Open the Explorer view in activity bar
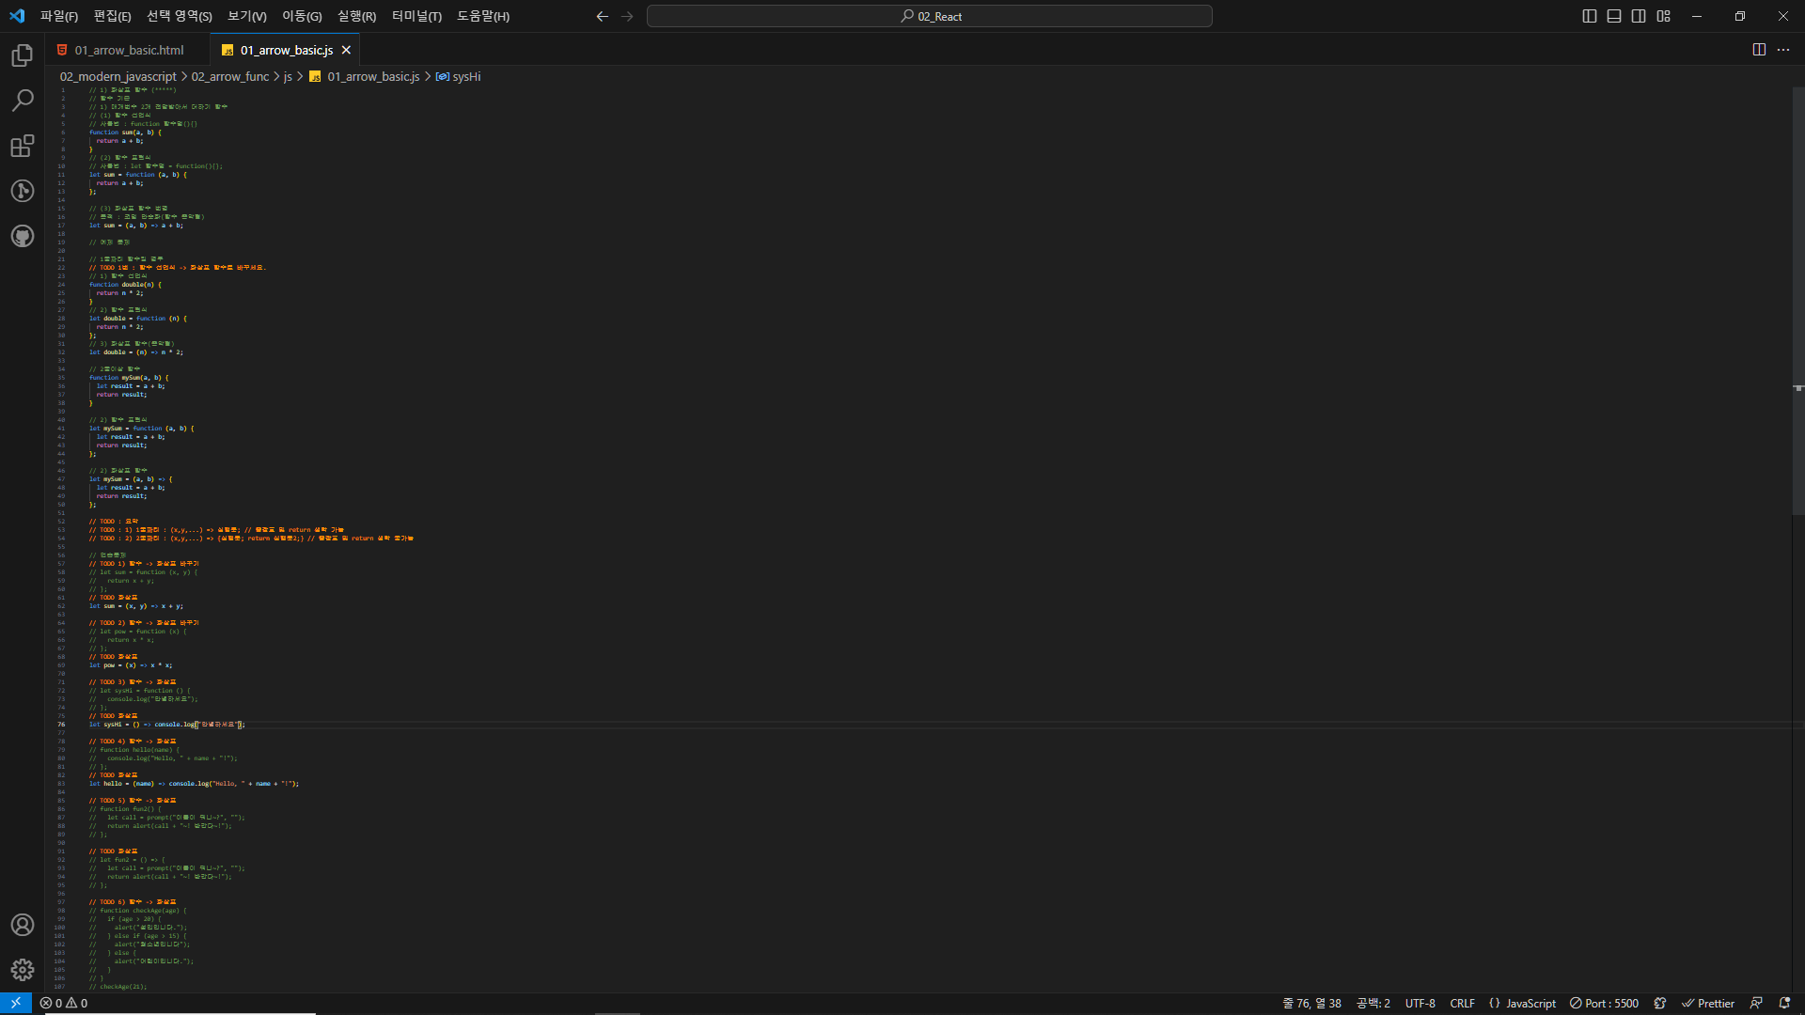The width and height of the screenshot is (1805, 1015). point(23,56)
